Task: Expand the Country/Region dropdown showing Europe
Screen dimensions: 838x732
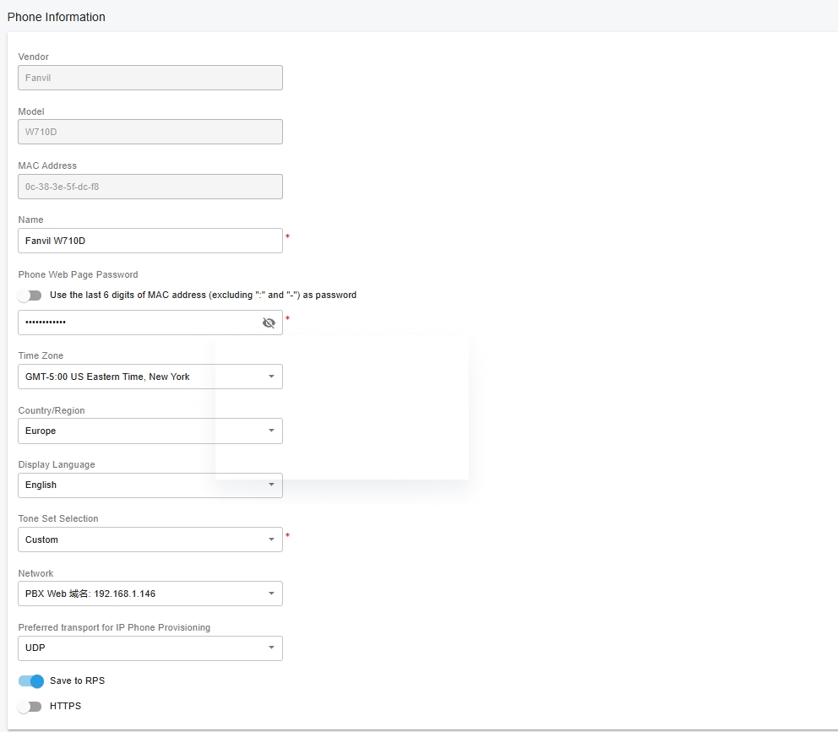Action: (x=150, y=431)
